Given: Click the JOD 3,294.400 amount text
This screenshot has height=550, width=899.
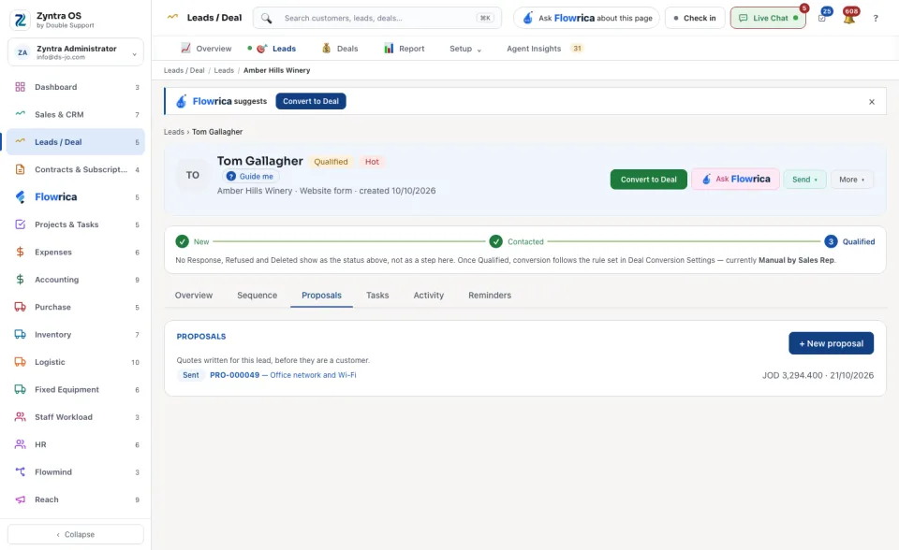Looking at the screenshot, I should 792,375.
